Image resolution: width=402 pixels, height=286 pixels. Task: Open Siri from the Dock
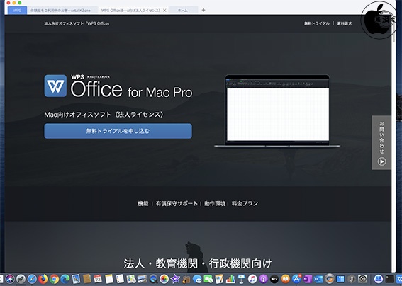pos(10,279)
